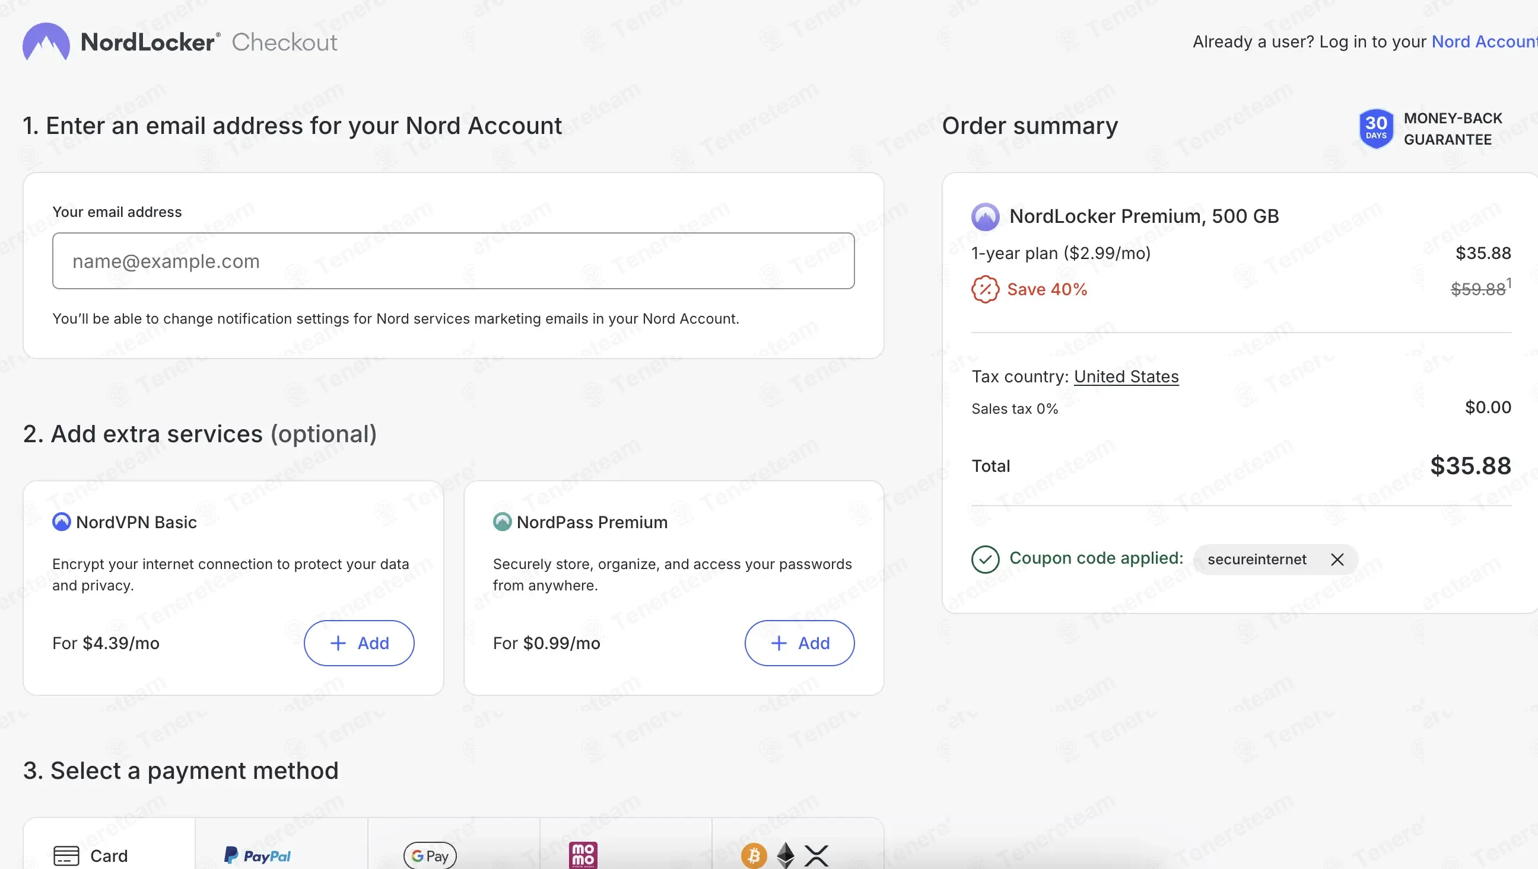This screenshot has width=1538, height=869.
Task: Click the Ethereum icon
Action: click(x=786, y=856)
